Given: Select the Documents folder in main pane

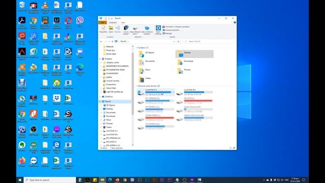Looking at the screenshot, I should tap(155, 62).
